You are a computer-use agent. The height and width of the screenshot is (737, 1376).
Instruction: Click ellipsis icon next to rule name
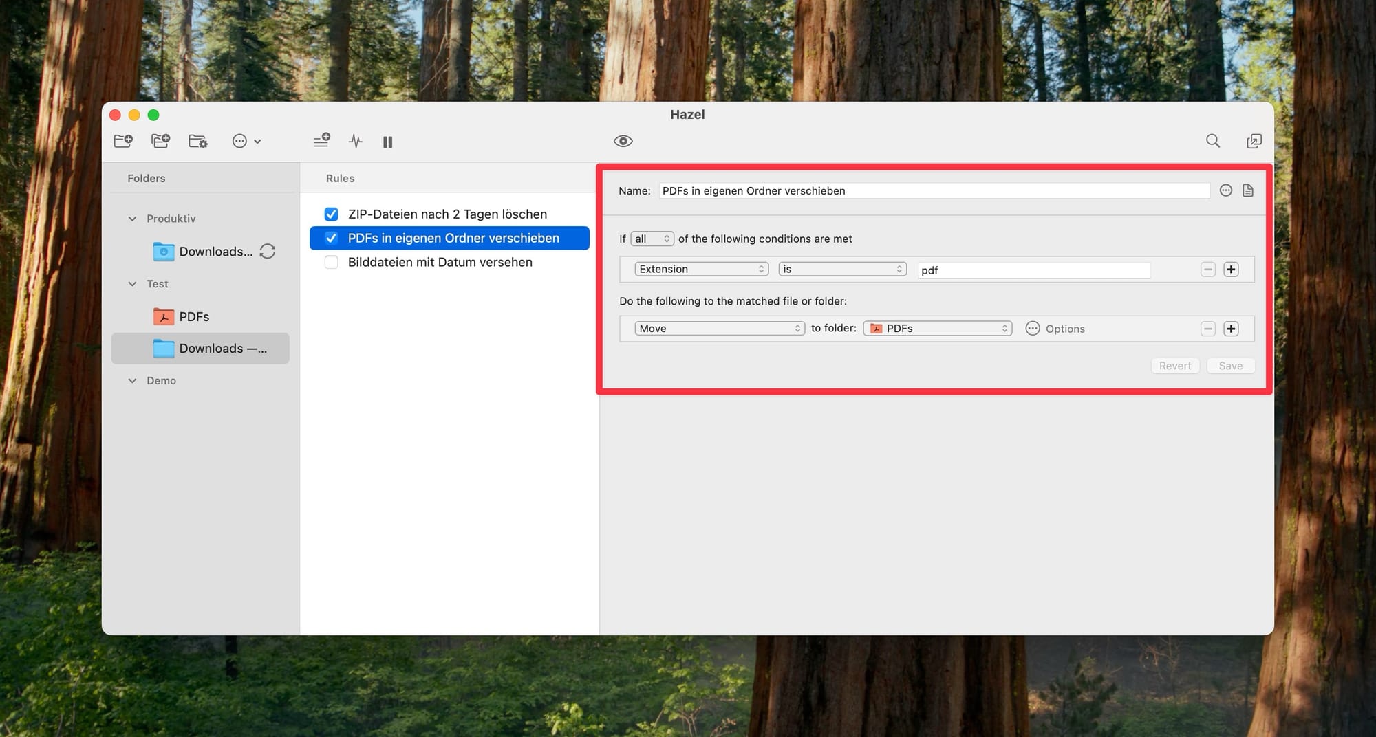tap(1225, 190)
